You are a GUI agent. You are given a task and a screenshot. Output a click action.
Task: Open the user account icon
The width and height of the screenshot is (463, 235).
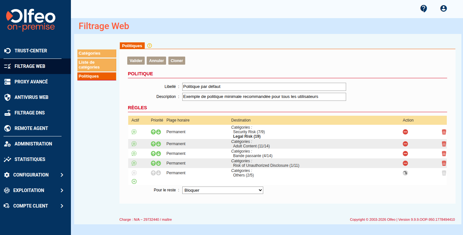coord(444,9)
